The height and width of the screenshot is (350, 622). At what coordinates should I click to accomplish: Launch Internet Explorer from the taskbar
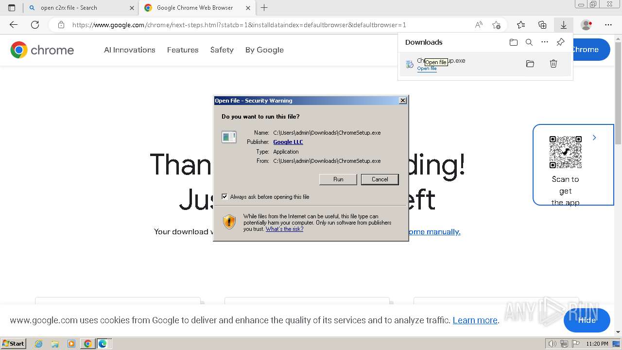(38, 344)
